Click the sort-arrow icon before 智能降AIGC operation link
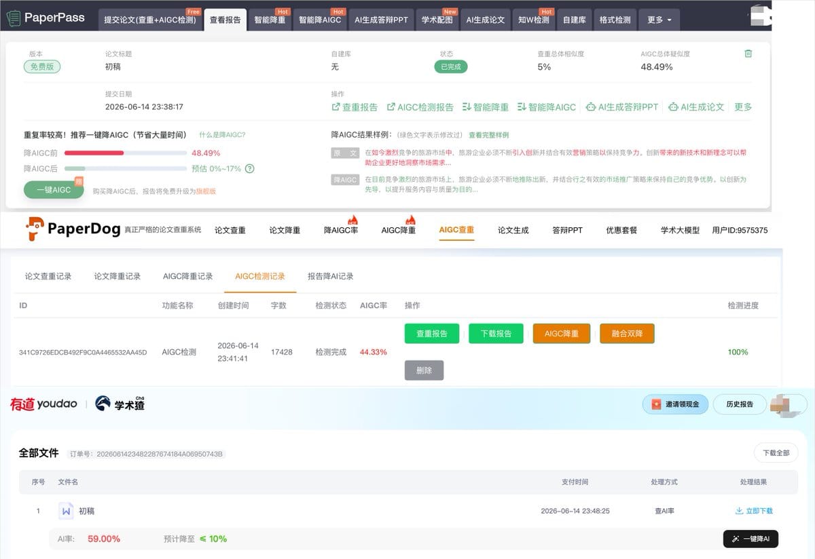The width and height of the screenshot is (815, 559). [522, 107]
